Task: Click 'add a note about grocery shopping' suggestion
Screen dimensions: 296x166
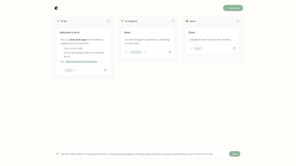Action: pos(81,62)
